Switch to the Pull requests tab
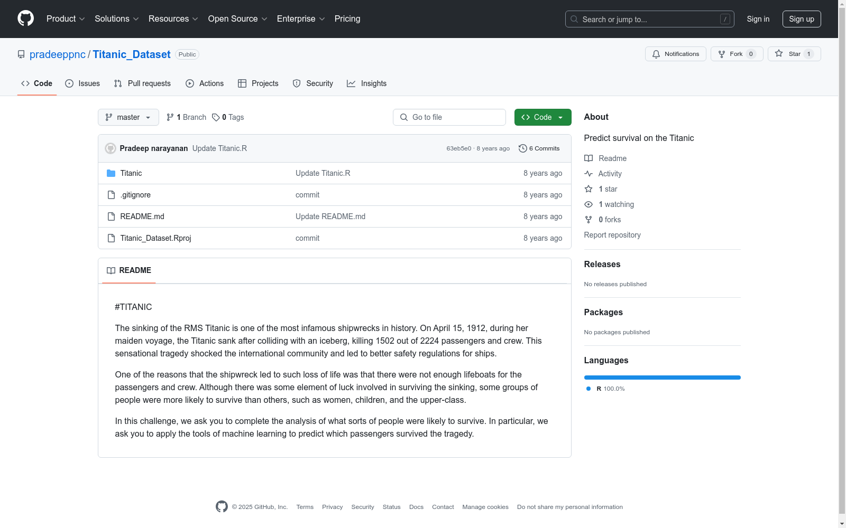The width and height of the screenshot is (846, 528). click(x=142, y=83)
